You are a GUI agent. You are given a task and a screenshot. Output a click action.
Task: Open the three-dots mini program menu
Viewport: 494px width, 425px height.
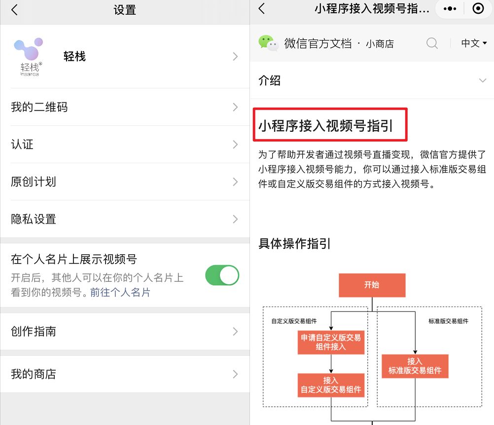pos(450,8)
